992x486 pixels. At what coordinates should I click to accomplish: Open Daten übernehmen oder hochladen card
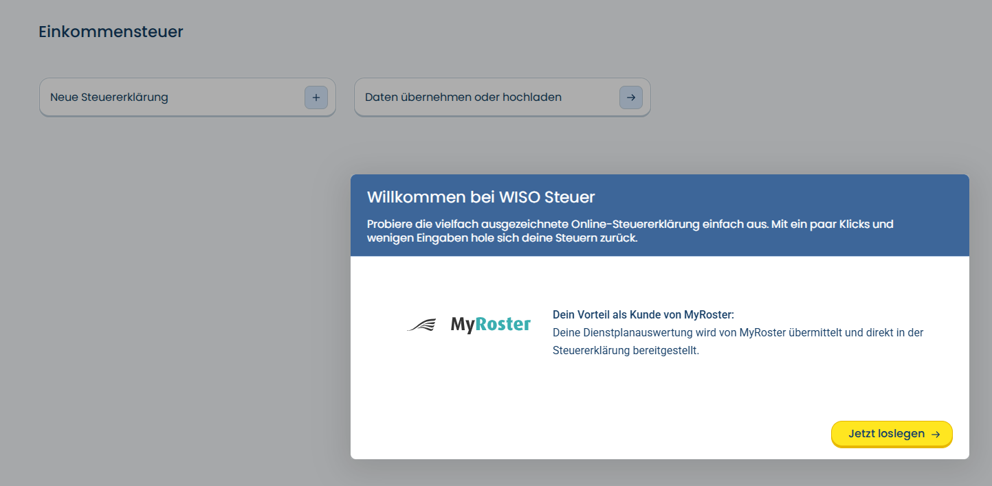[503, 97]
